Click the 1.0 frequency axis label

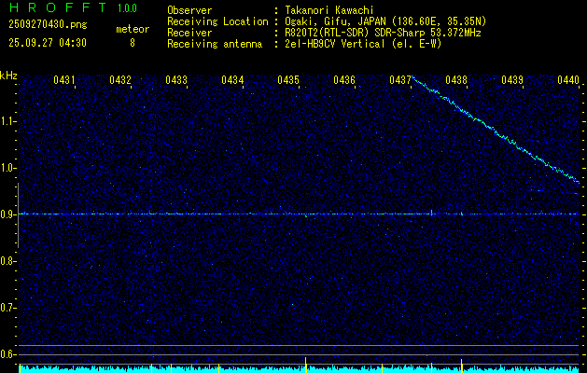pos(7,168)
